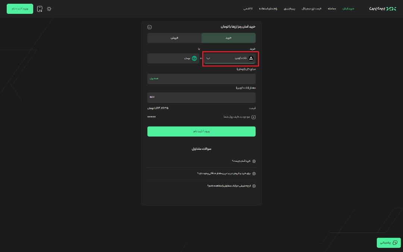This screenshot has width=403, height=252.
Task: Click the NOT quantity (مقدار نات کوین) input field
Action: tap(201, 97)
